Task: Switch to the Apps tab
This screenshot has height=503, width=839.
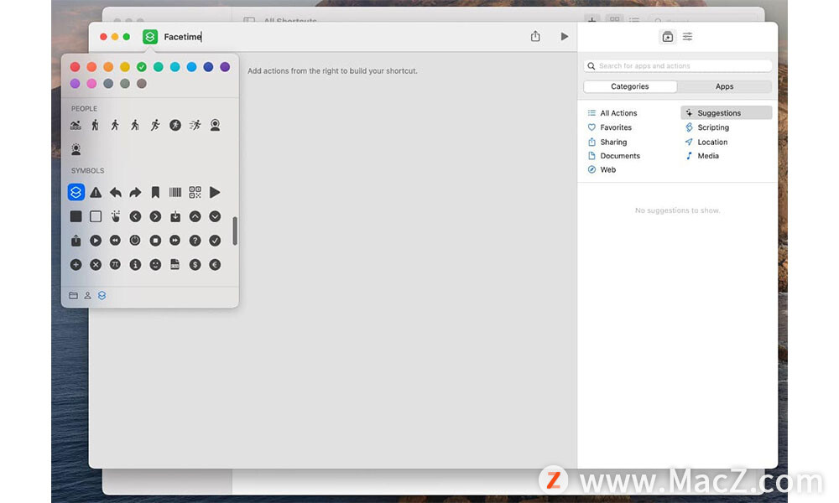Action: click(x=724, y=86)
